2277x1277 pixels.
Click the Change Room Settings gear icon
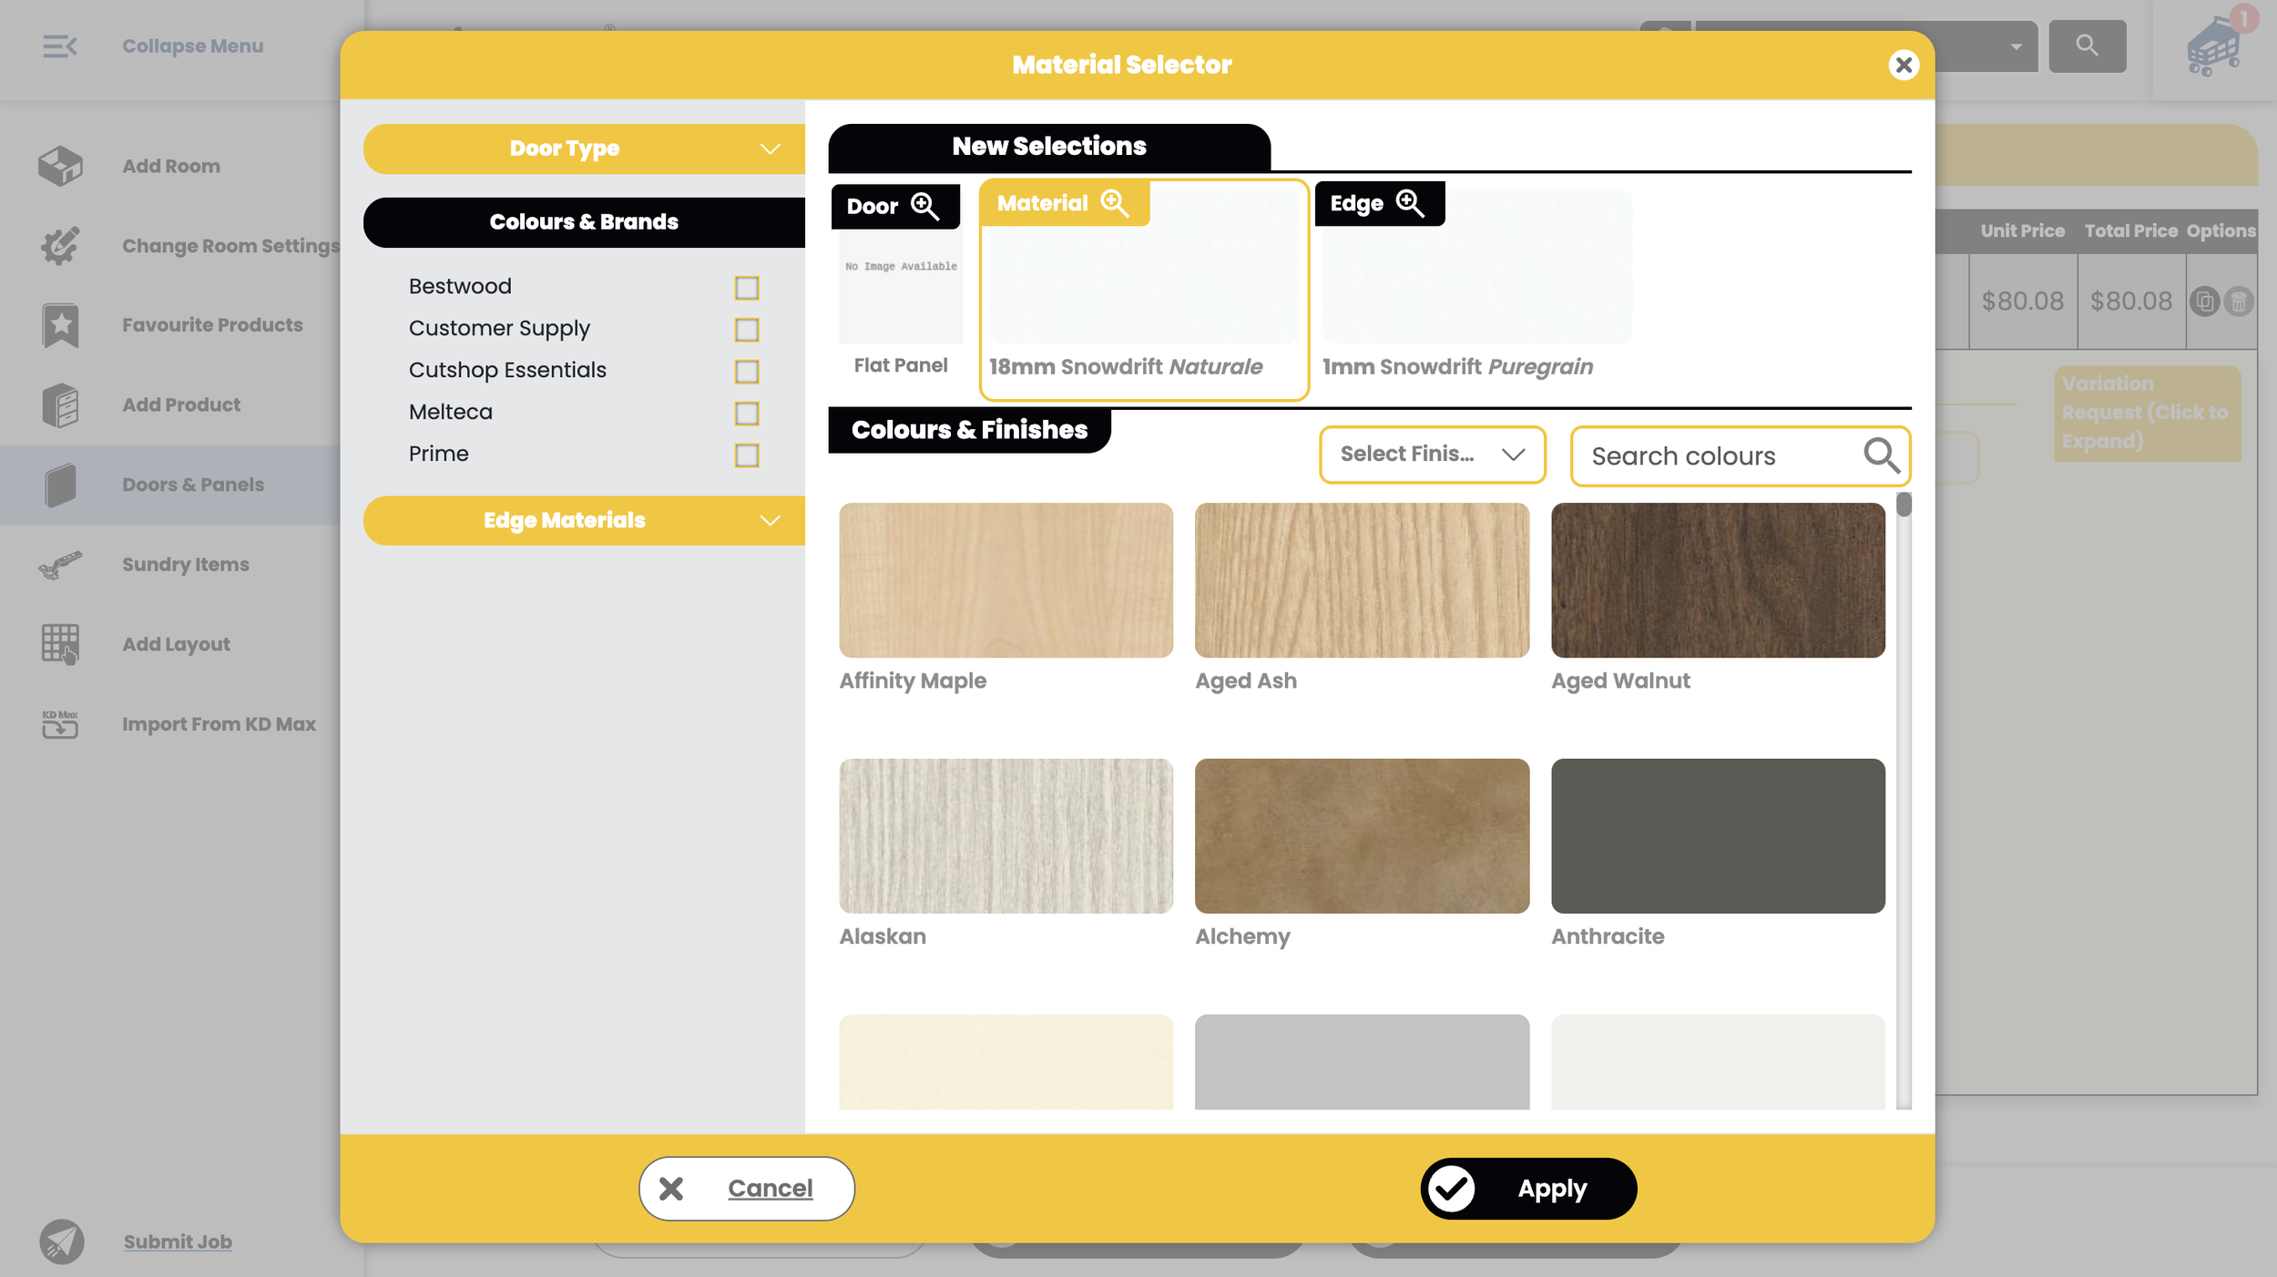click(60, 246)
